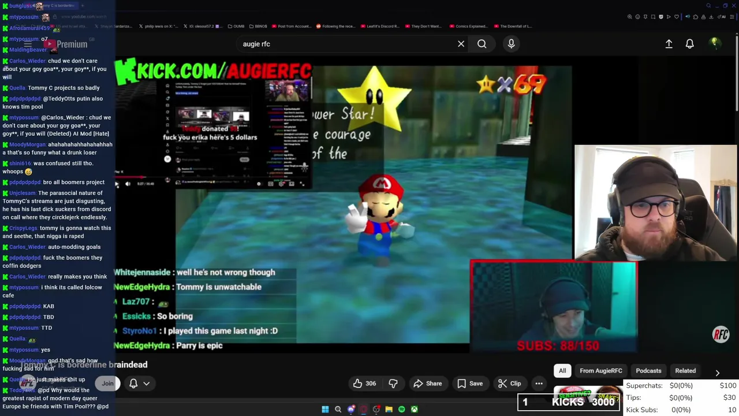Open the YouTube notifications bell
Image resolution: width=739 pixels, height=416 pixels.
[689, 44]
